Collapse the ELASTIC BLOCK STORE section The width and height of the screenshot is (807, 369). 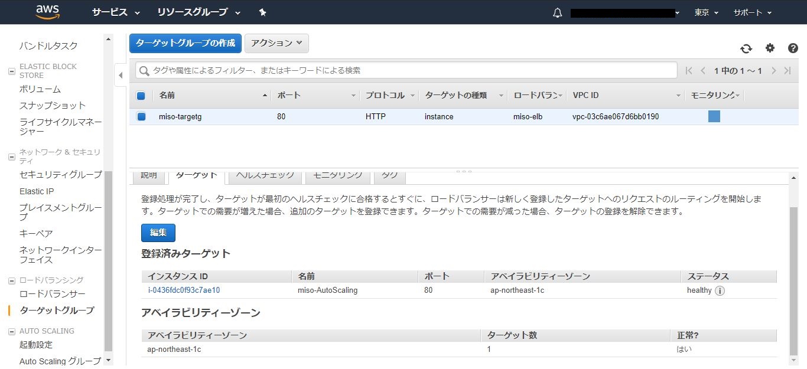coord(11,71)
